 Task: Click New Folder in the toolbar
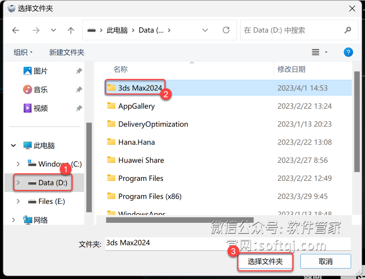tap(67, 52)
